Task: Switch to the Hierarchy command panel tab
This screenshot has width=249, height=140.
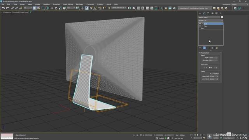Action: coord(208,13)
